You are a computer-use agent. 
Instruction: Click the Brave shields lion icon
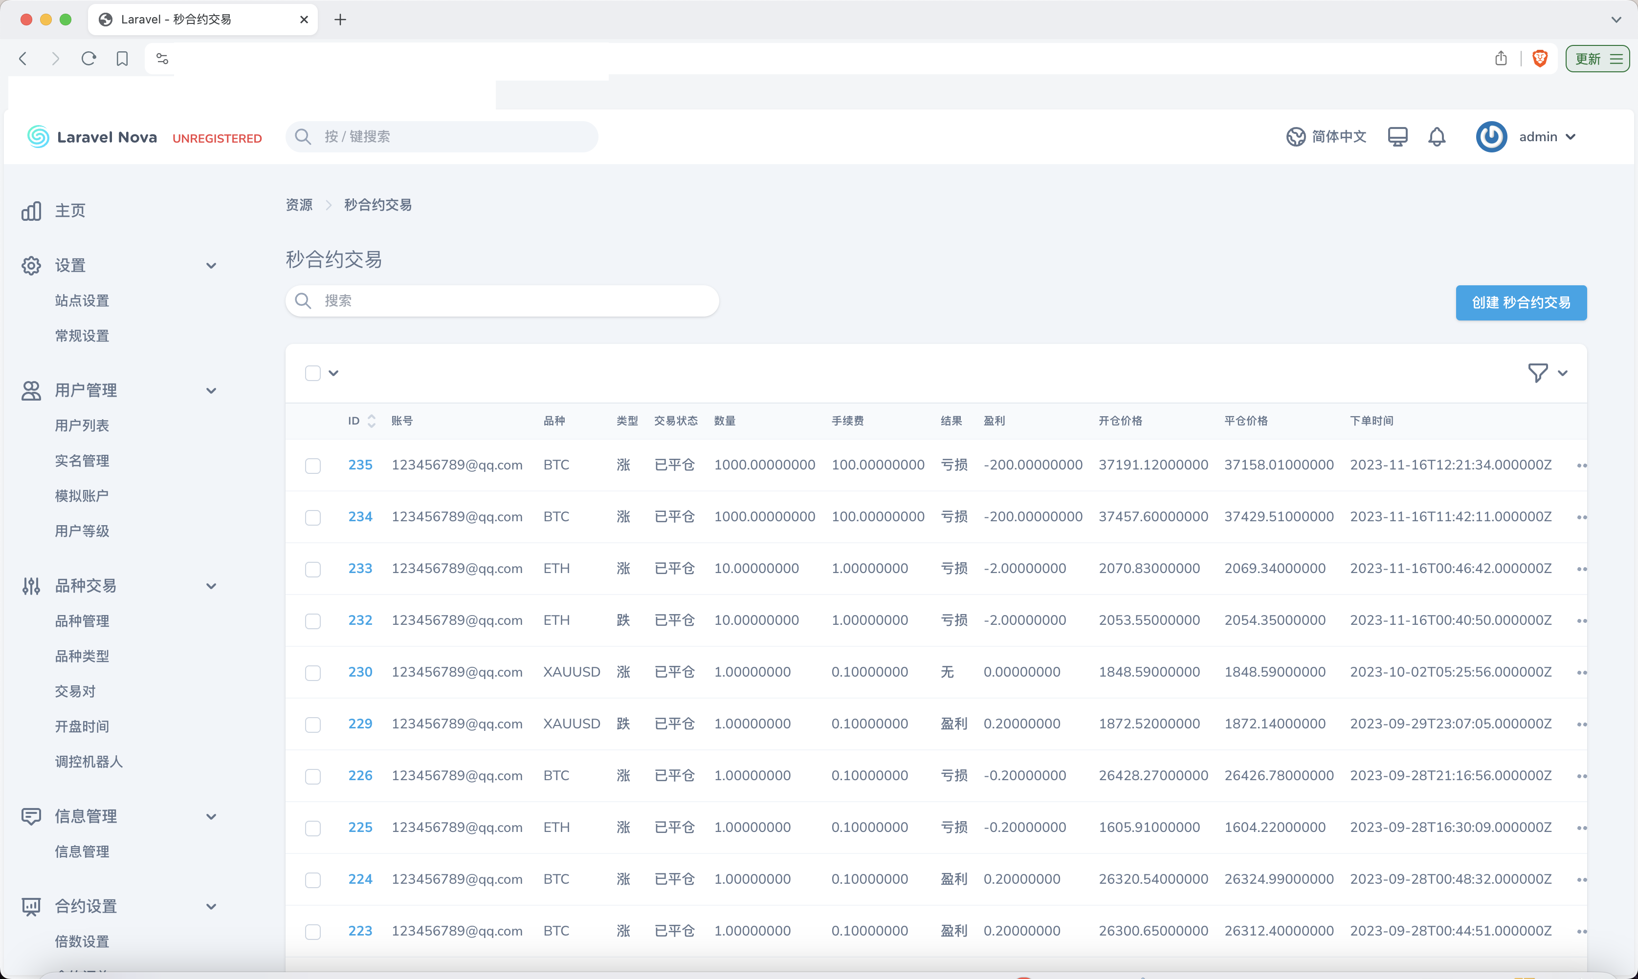(x=1540, y=59)
